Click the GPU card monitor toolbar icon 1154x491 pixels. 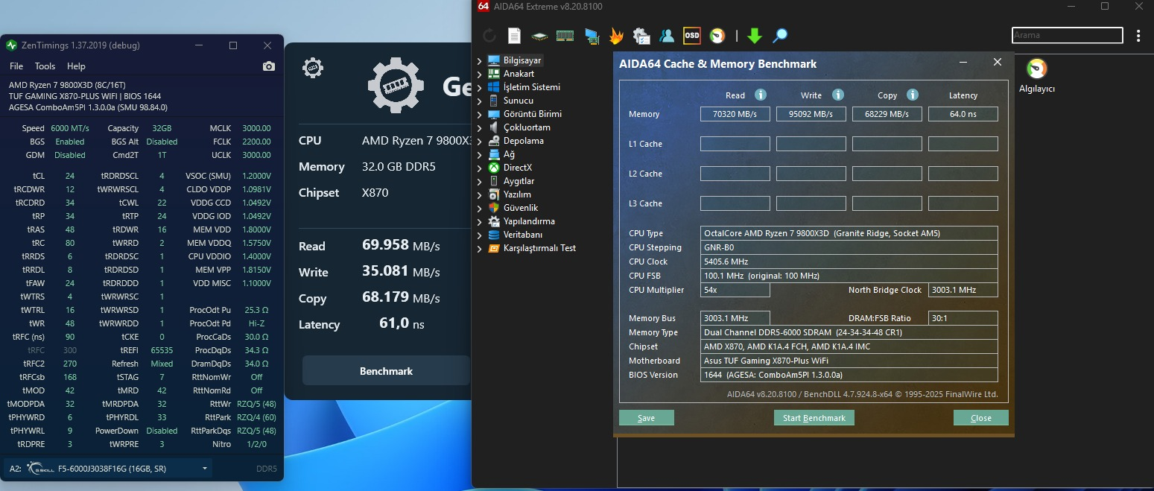pos(592,35)
